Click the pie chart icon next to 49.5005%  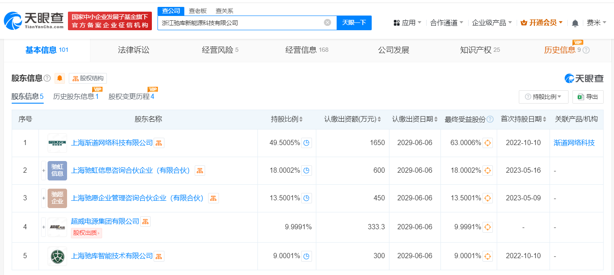307,142
